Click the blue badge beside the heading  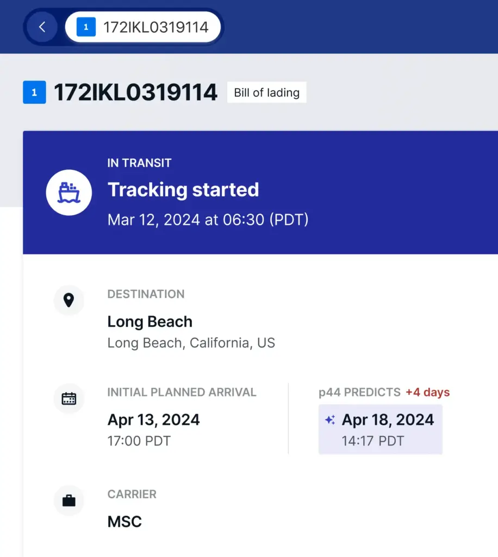[34, 92]
